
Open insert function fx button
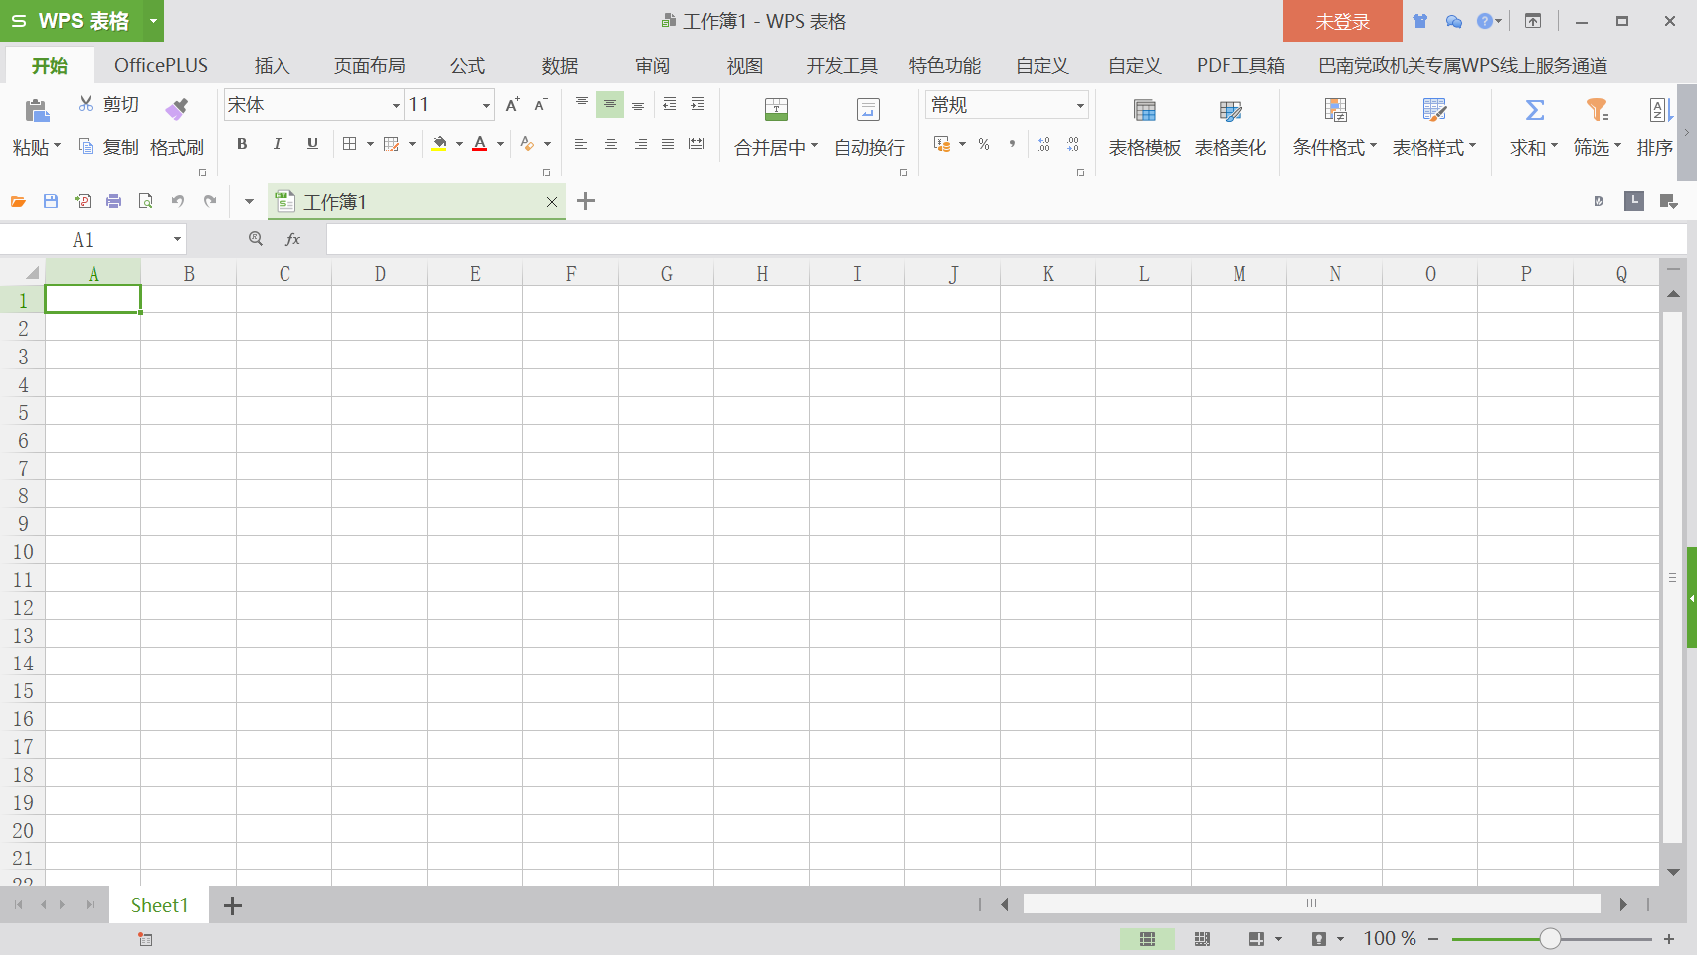(292, 239)
